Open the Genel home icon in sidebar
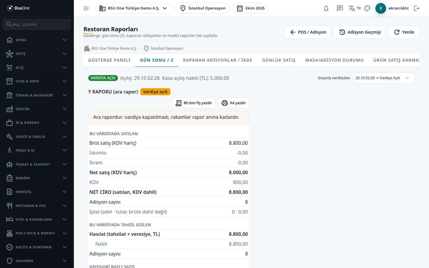Viewport: 429px width, 268px height. (x=10, y=40)
